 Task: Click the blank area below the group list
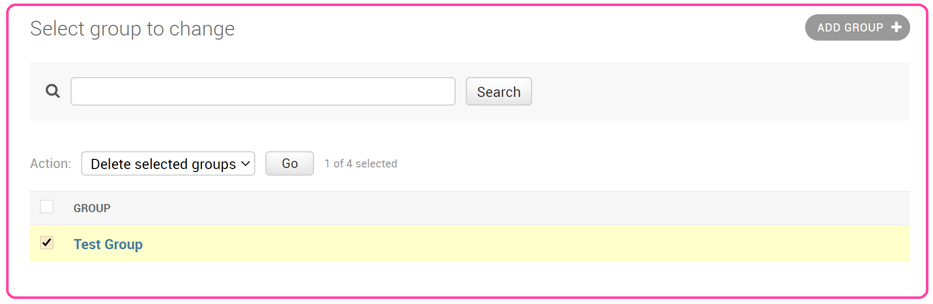pos(457,279)
